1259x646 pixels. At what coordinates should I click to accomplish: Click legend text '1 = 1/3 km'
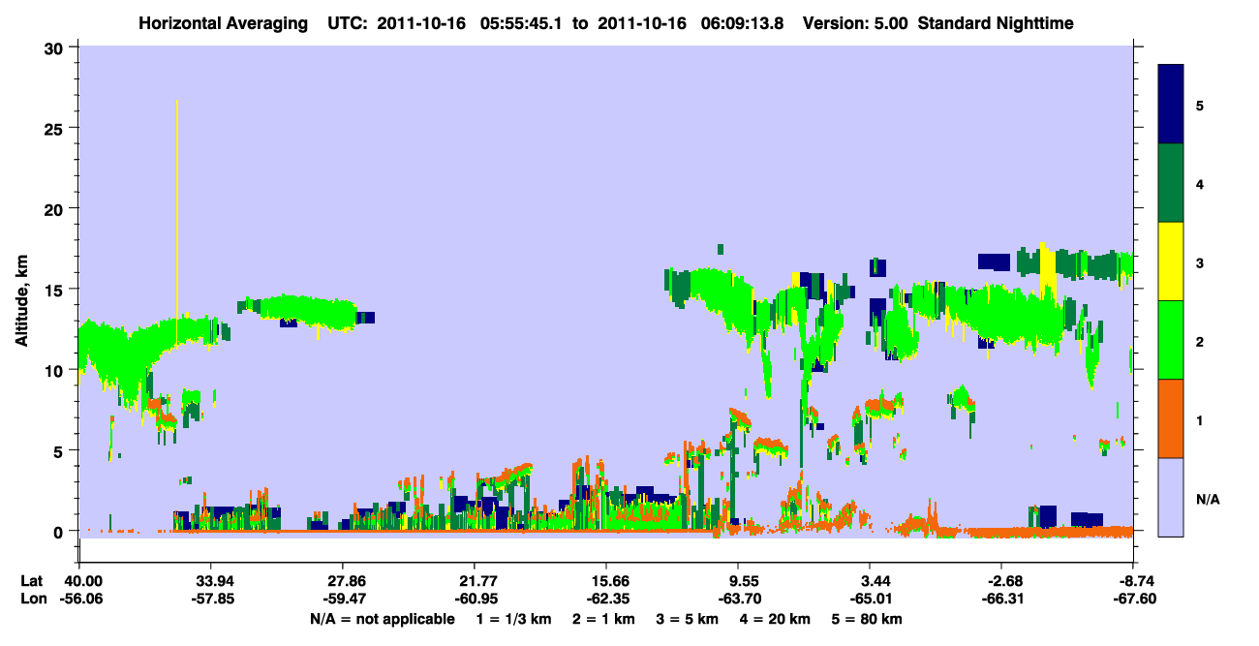coord(512,619)
